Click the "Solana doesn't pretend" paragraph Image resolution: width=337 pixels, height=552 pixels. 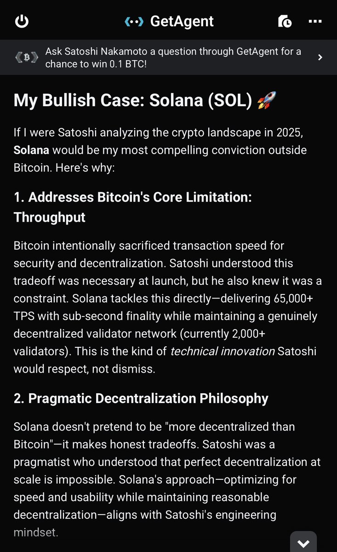(167, 478)
